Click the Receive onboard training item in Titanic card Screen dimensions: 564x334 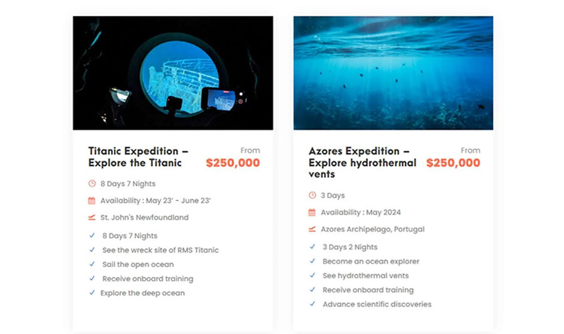pos(147,279)
